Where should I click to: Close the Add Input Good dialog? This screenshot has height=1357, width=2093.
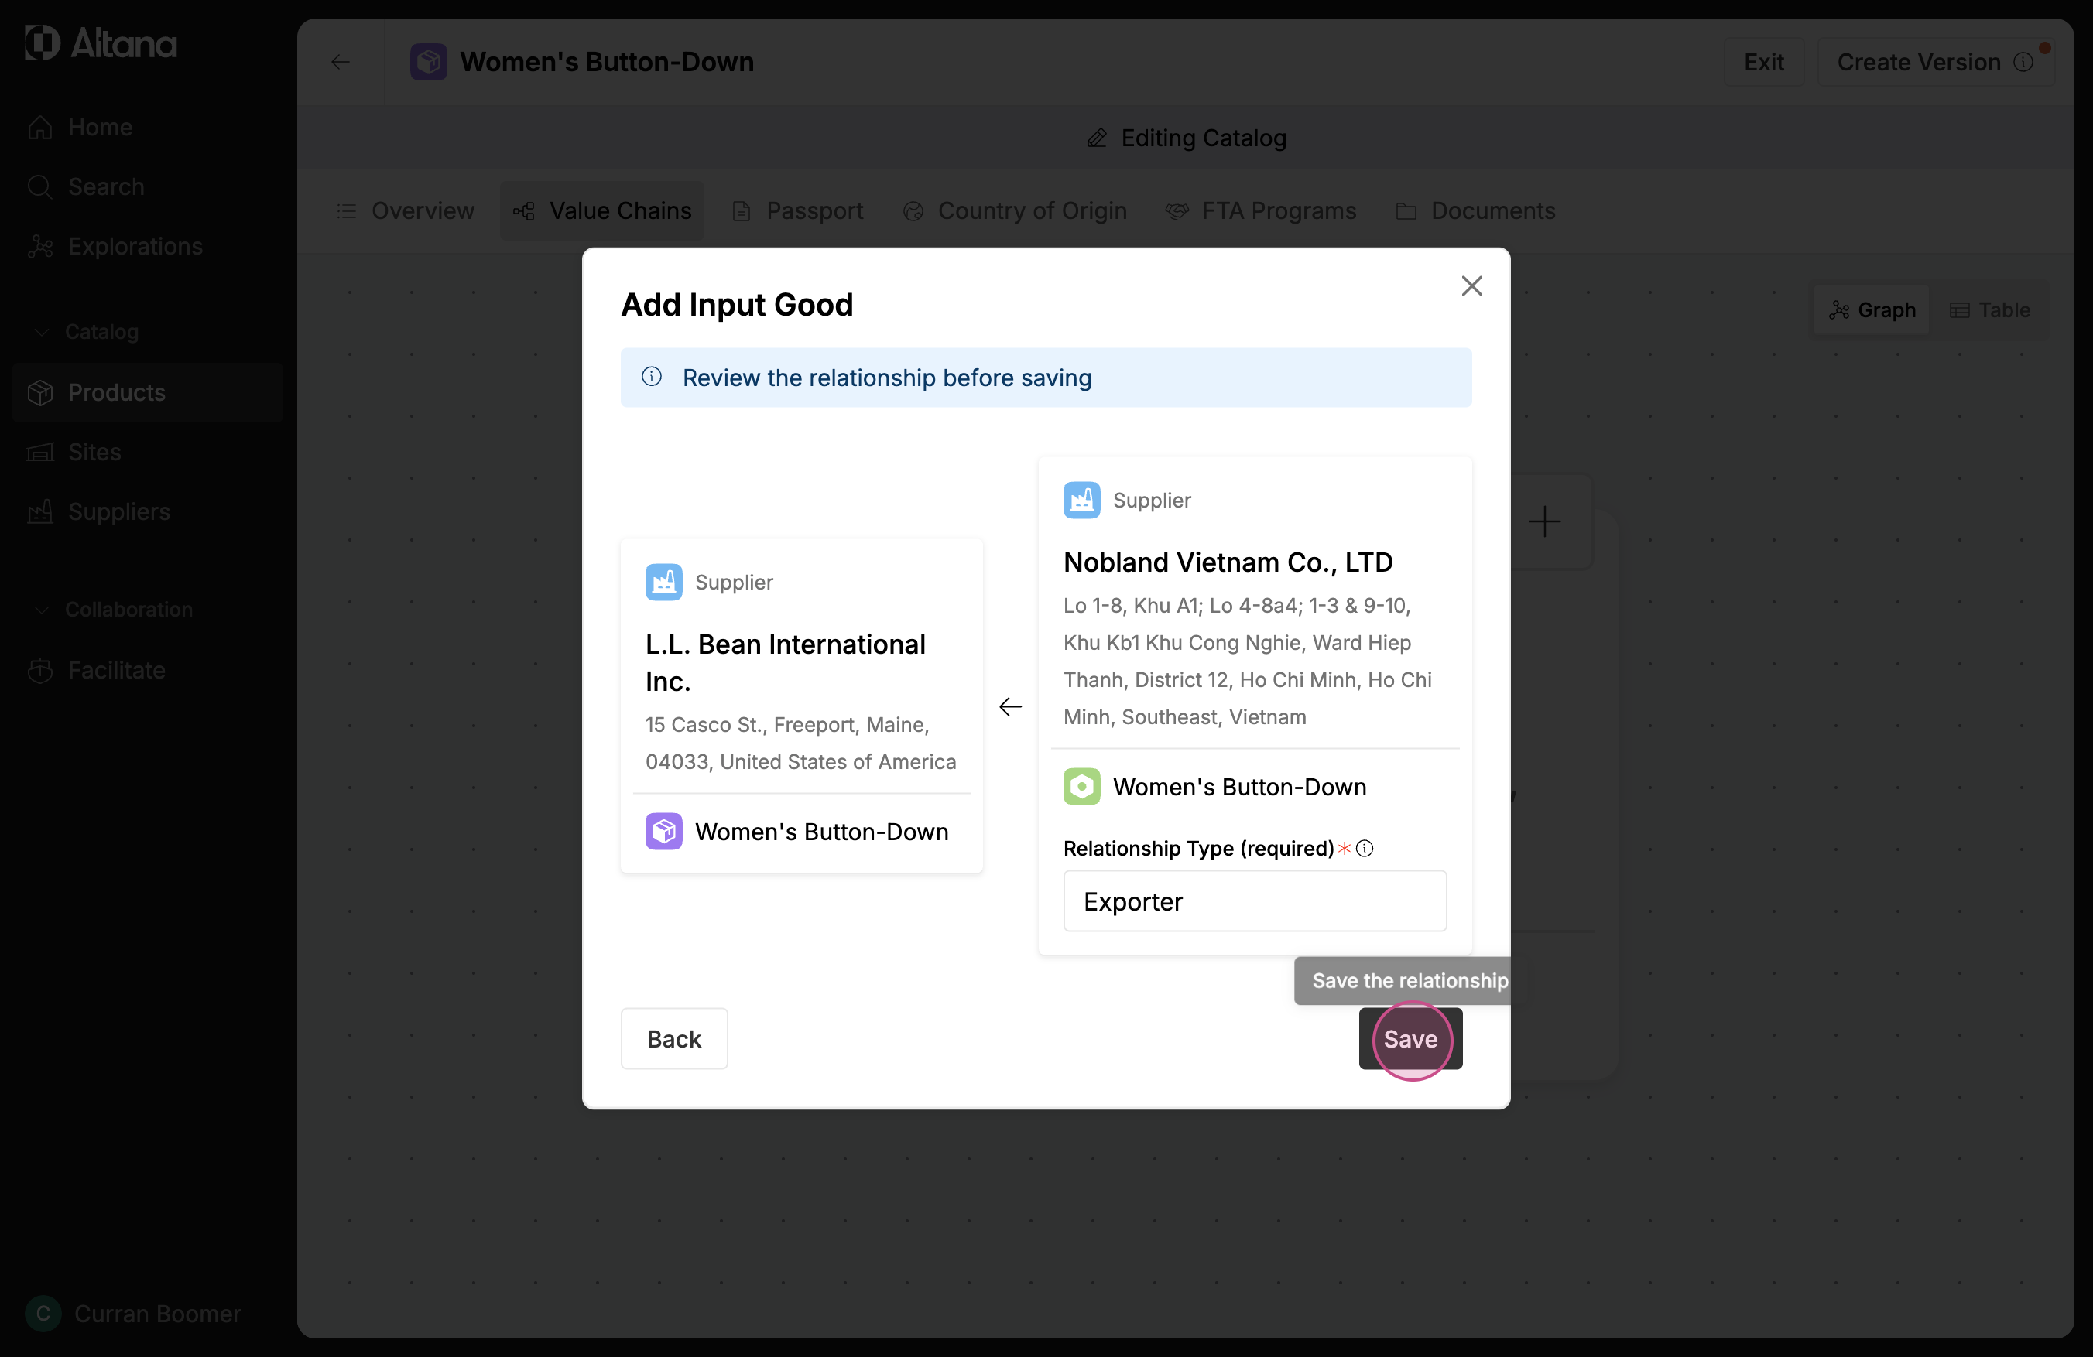coord(1471,286)
